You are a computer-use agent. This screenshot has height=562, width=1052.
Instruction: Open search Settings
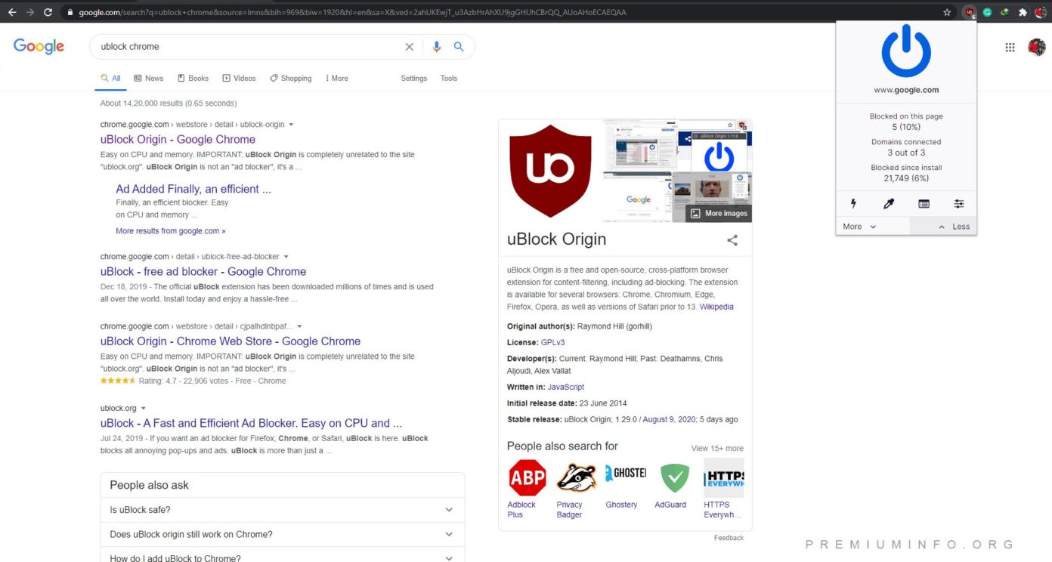(x=413, y=78)
